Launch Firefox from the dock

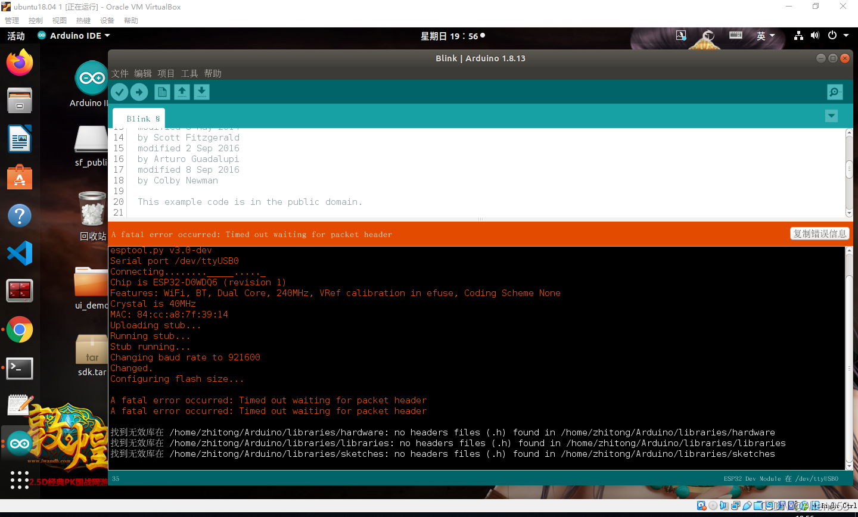click(20, 63)
